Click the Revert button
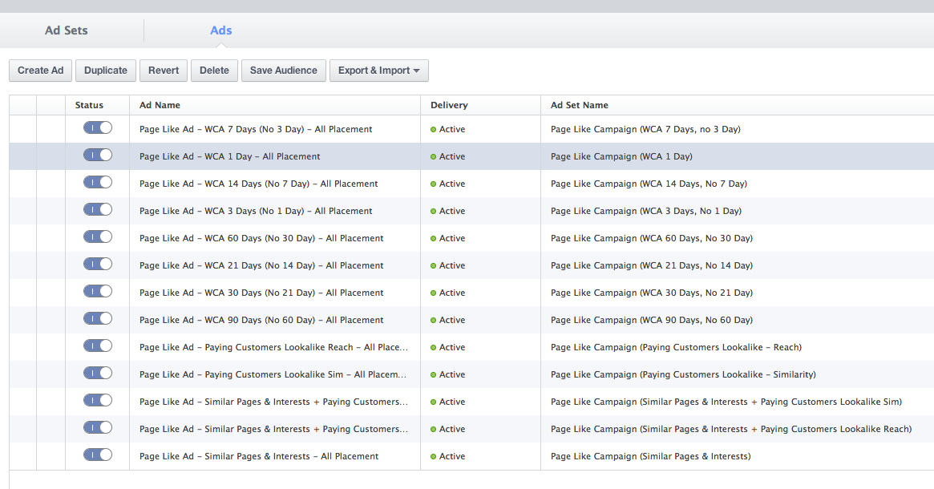The image size is (934, 489). (x=164, y=71)
